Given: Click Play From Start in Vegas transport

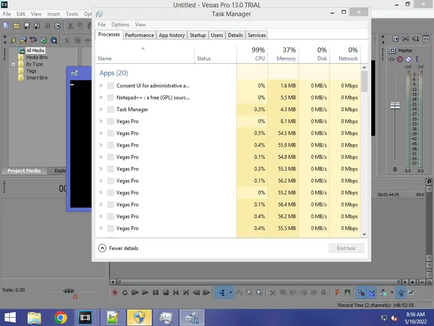Looking at the screenshot, I should [135, 292].
